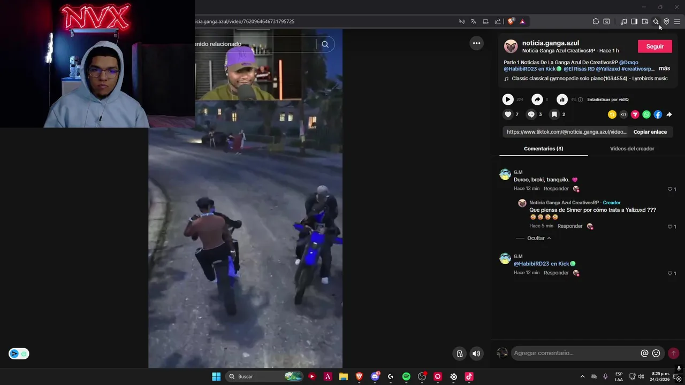This screenshot has height=385, width=685.
Task: Click the VPN shield icon
Action: click(666, 21)
